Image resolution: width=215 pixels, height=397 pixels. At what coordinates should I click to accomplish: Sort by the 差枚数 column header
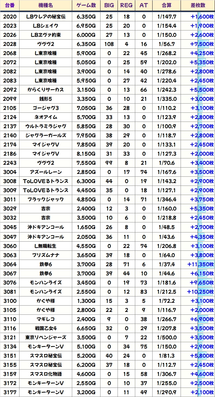click(198, 5)
